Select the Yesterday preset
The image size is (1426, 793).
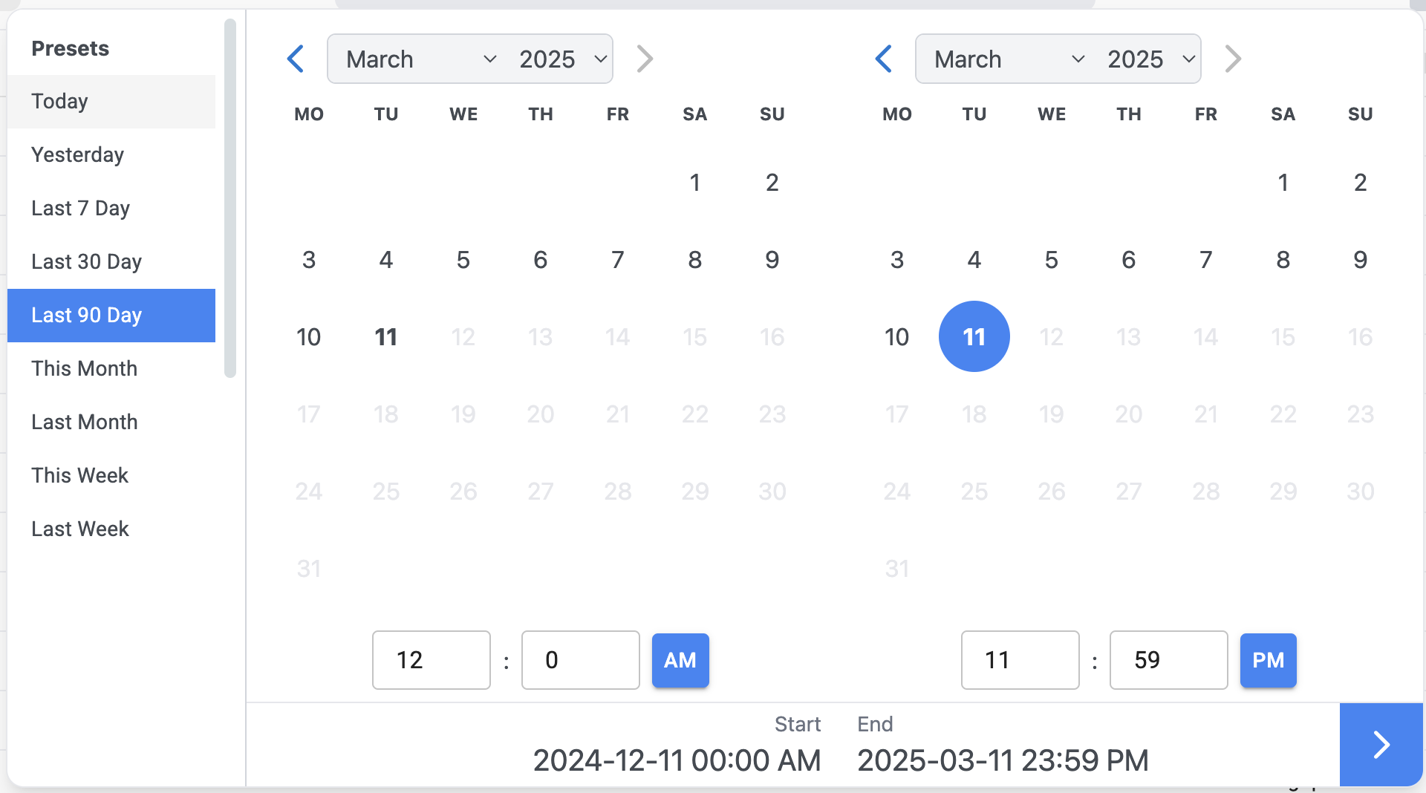tap(111, 154)
